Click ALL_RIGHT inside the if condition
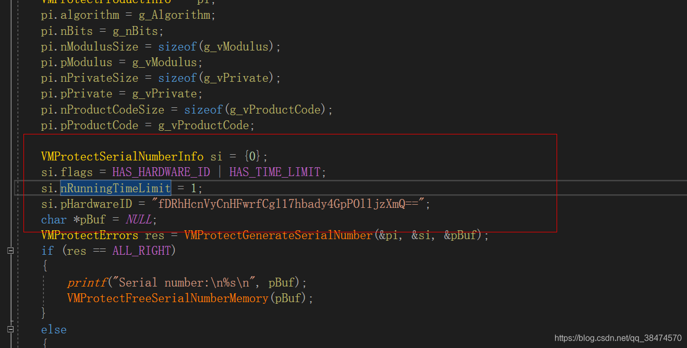Screen dimensions: 687x348 coord(142,251)
